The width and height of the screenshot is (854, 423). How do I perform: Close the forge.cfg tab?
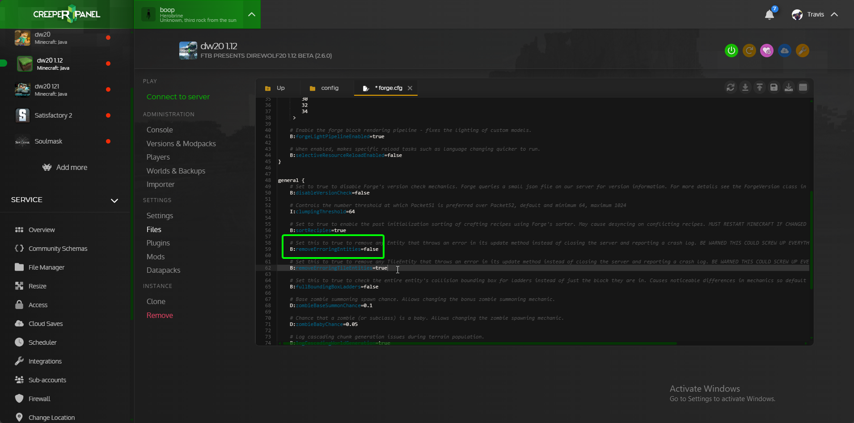coord(410,88)
